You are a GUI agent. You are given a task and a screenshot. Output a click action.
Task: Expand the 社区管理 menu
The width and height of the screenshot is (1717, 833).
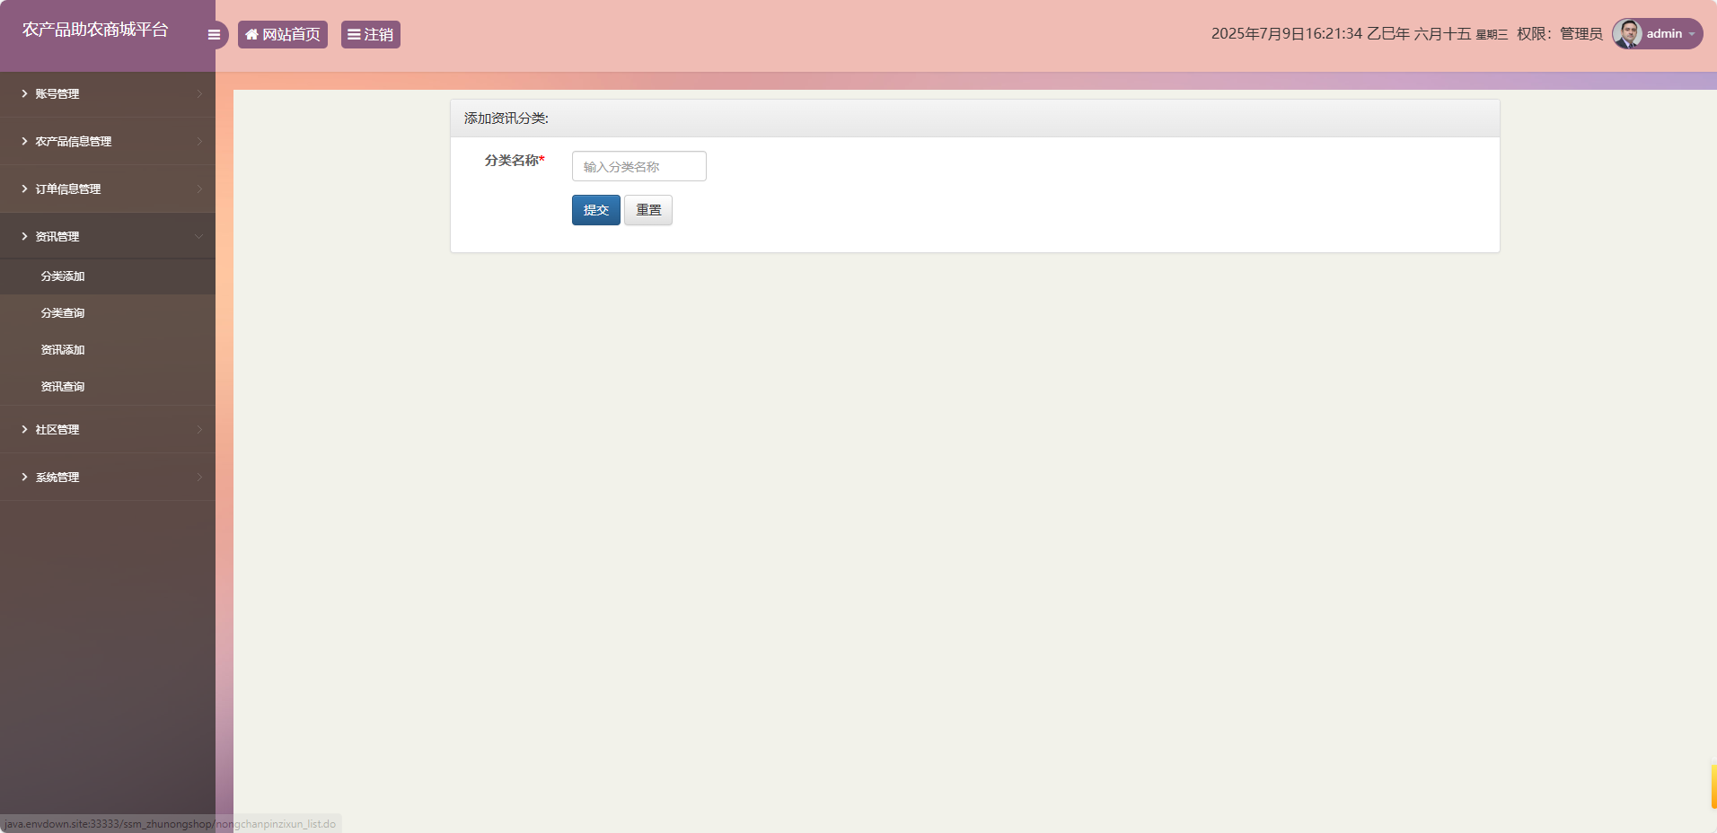click(x=108, y=429)
